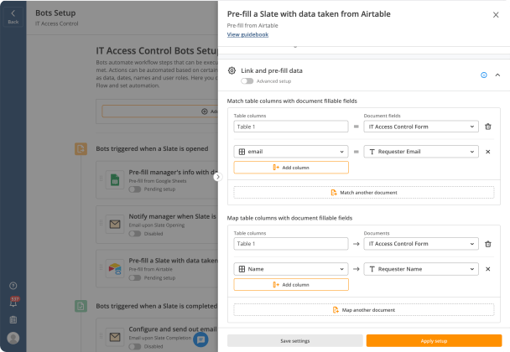Click Save settings button

coord(295,341)
